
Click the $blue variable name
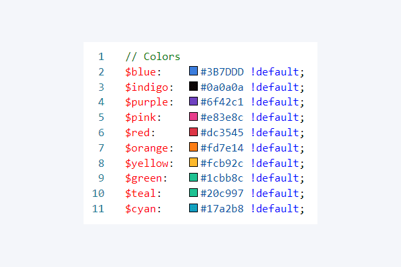tap(140, 72)
